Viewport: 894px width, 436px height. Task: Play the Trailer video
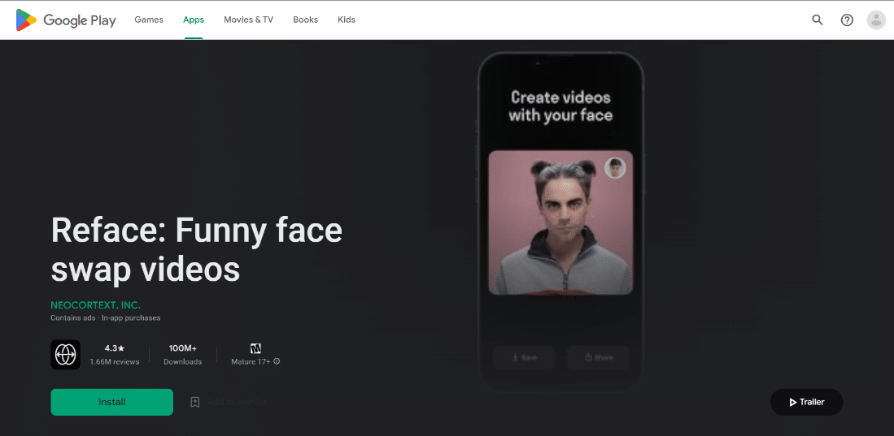(806, 402)
